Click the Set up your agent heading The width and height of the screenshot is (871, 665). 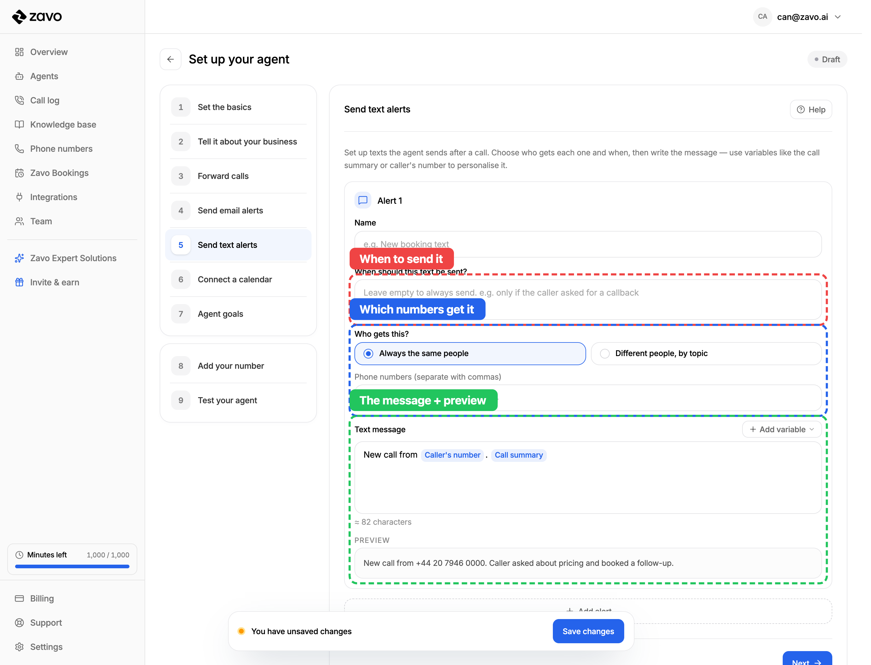tap(239, 59)
